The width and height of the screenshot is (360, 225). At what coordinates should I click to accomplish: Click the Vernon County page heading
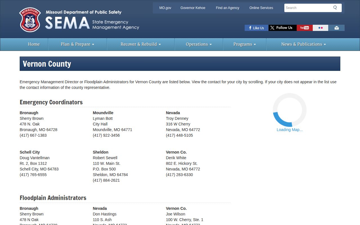point(47,64)
